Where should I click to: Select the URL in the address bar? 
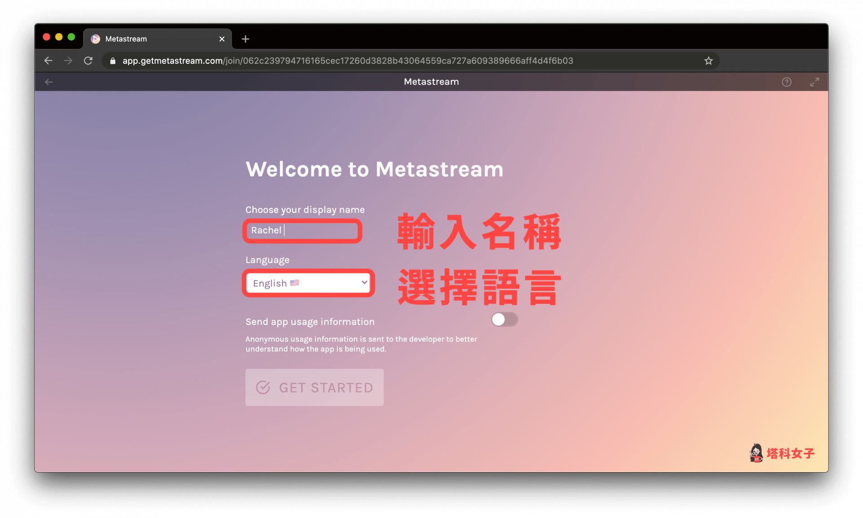(x=346, y=61)
